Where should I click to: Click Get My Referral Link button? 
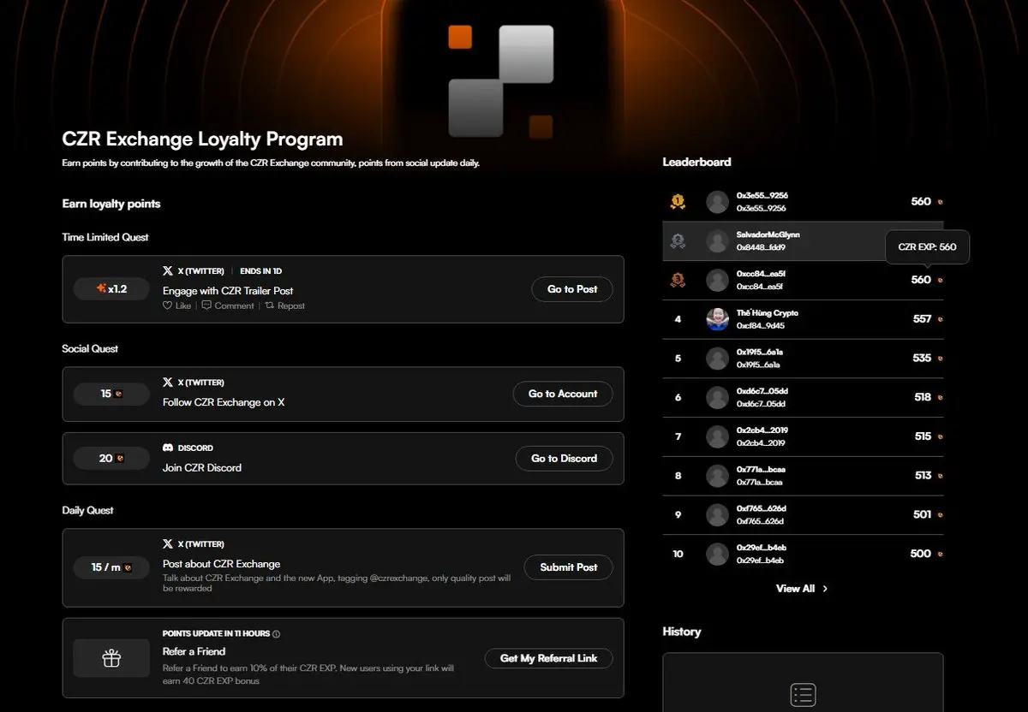[x=548, y=658]
